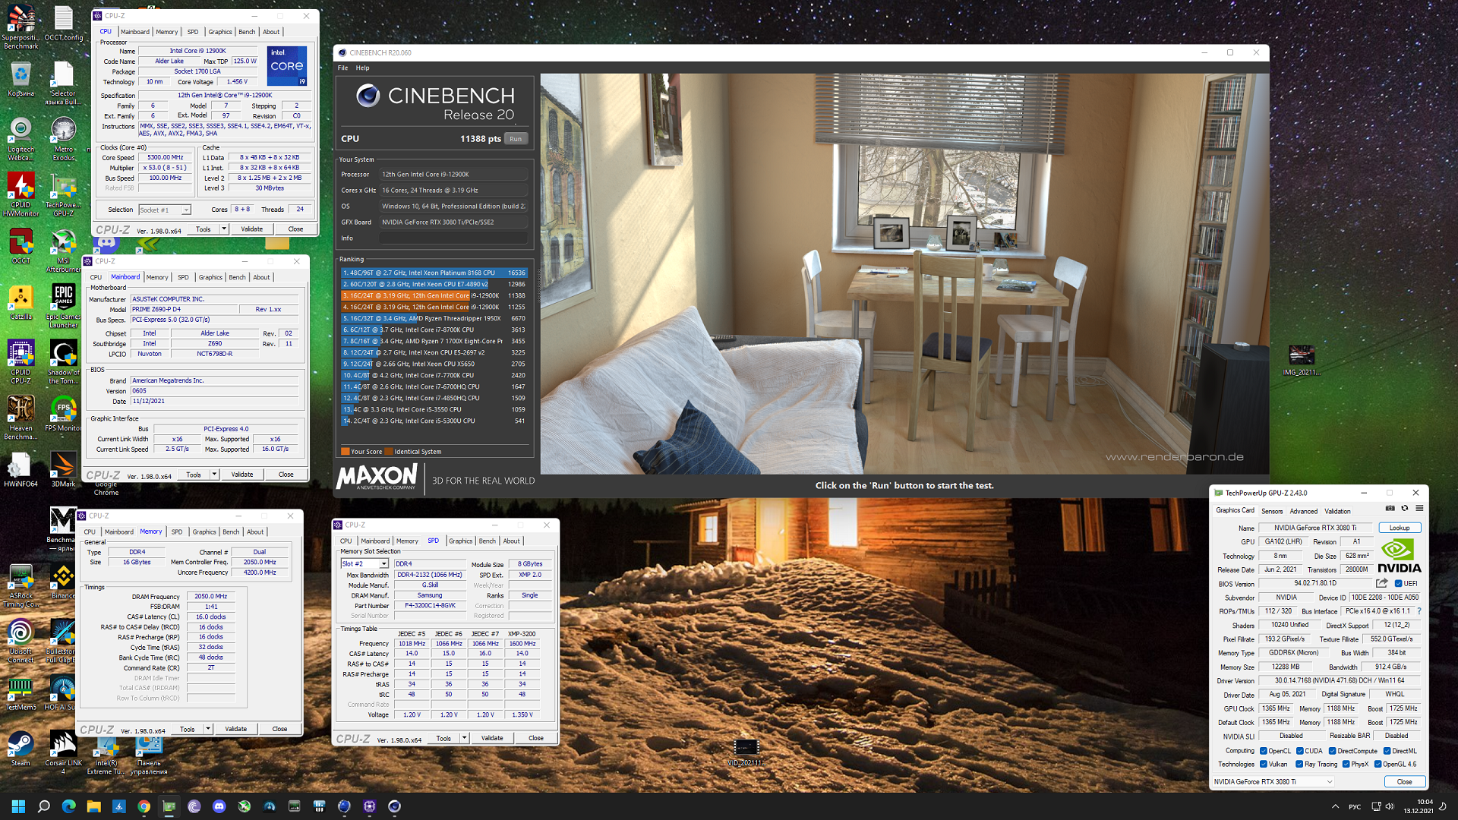Switch to the Advanced tab in GPU-Z
Viewport: 1458px width, 820px height.
pyautogui.click(x=1304, y=511)
